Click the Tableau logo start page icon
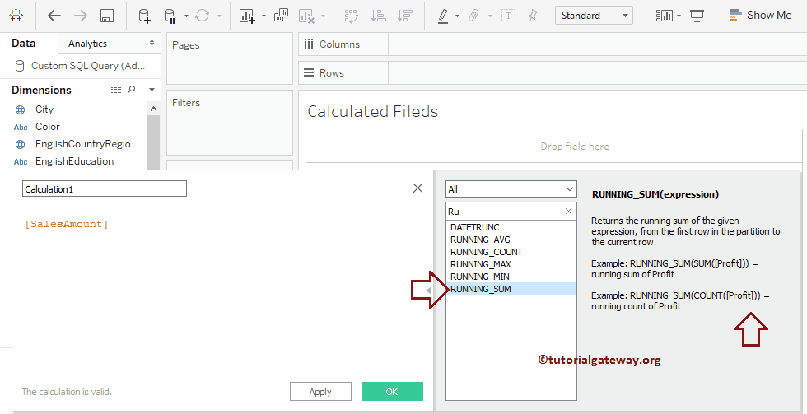Viewport: 807px width, 414px height. pyautogui.click(x=16, y=16)
